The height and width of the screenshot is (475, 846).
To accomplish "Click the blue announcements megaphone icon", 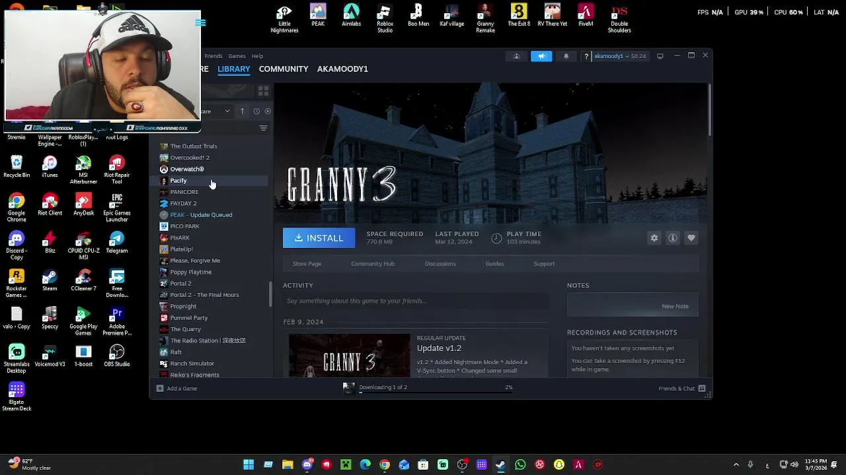I will point(541,56).
